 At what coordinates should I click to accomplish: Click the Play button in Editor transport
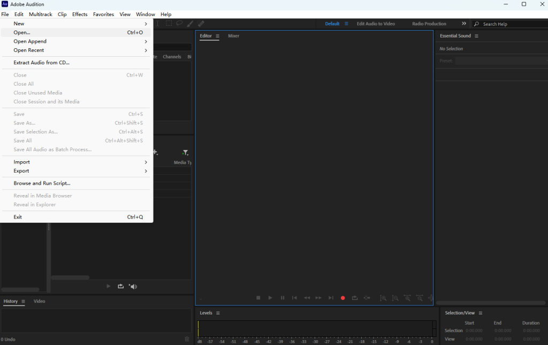tap(270, 298)
